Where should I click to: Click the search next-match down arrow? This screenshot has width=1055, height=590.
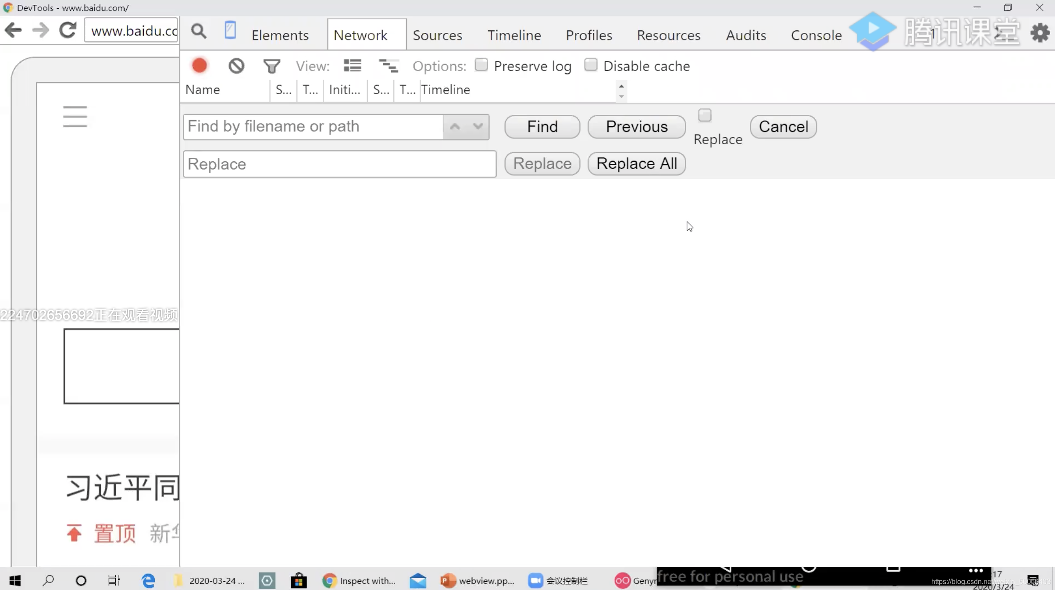pos(478,127)
